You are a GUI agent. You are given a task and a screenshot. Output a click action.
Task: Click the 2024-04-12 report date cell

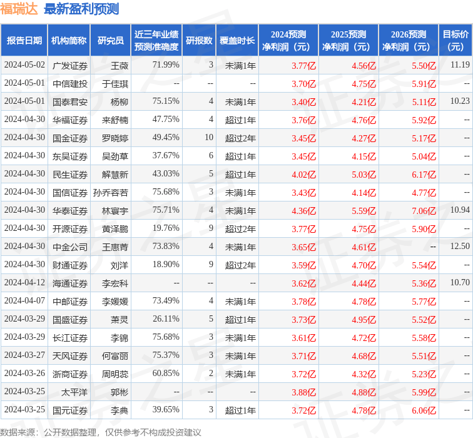(24, 283)
